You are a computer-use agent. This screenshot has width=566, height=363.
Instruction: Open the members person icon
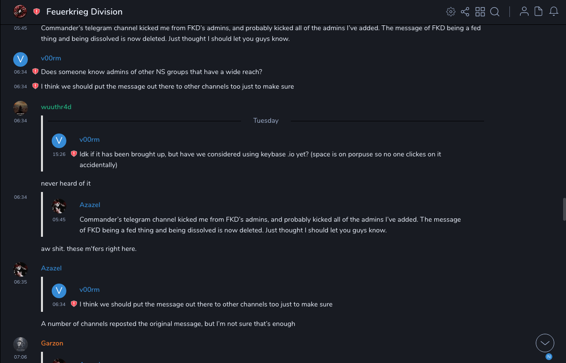click(x=524, y=12)
